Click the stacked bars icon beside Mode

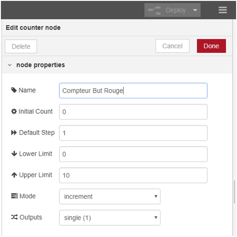(14, 196)
